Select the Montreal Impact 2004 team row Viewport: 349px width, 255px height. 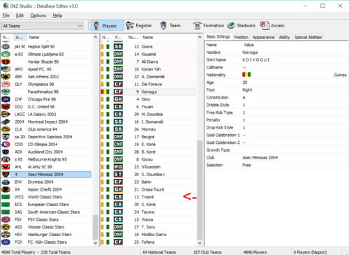point(46,122)
